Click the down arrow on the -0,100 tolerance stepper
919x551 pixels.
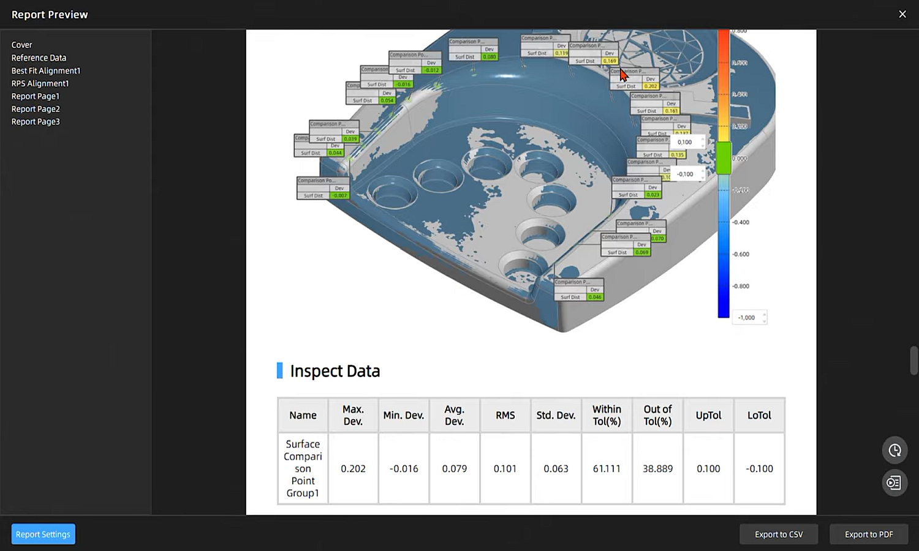point(703,178)
